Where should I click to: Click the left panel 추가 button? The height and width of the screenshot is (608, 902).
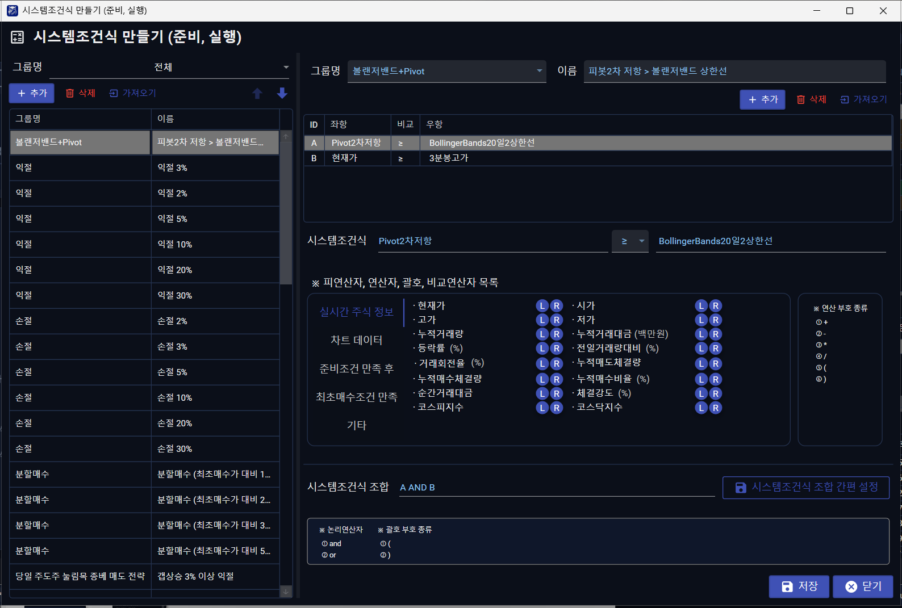pos(32,93)
